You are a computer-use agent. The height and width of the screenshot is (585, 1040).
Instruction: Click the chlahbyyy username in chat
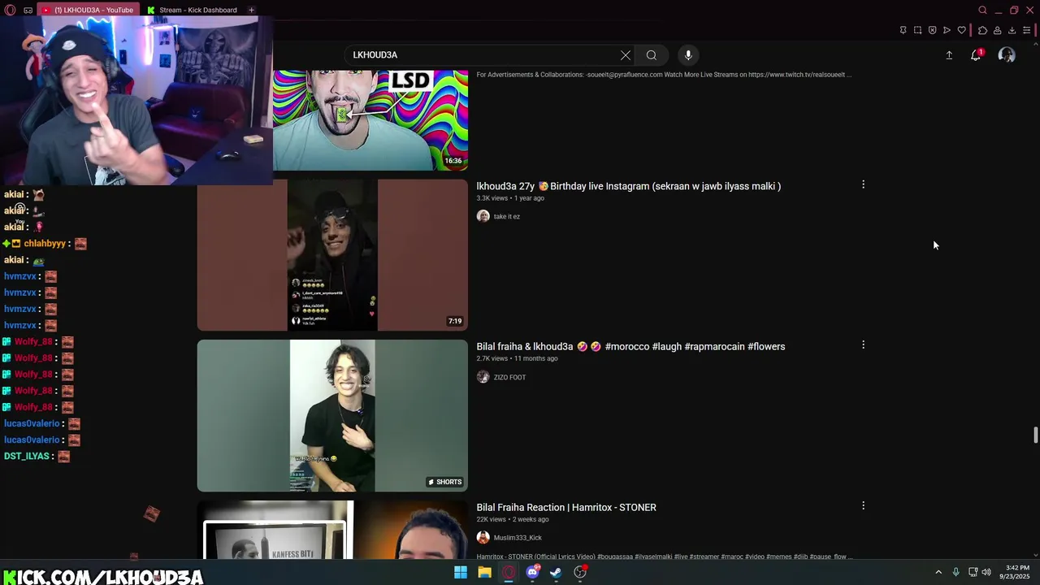tap(45, 244)
